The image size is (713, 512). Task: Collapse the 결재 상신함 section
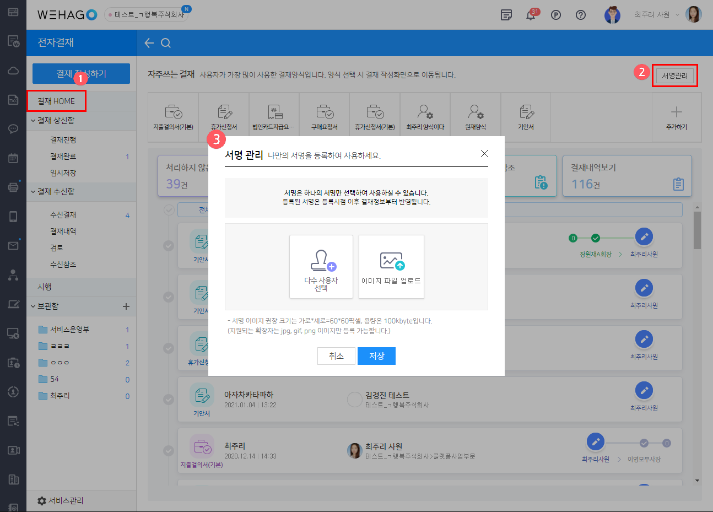point(33,121)
